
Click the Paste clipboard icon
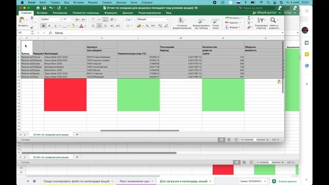[x=22, y=21]
